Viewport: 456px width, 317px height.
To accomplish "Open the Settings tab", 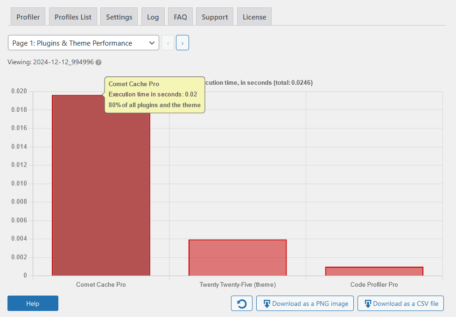I will (119, 17).
